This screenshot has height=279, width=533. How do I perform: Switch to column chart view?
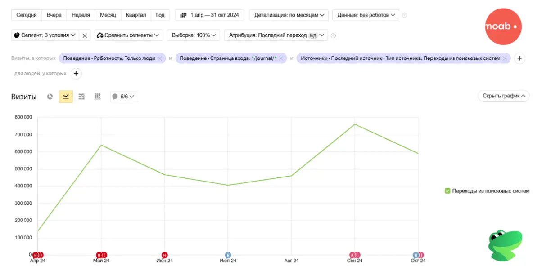coord(97,97)
